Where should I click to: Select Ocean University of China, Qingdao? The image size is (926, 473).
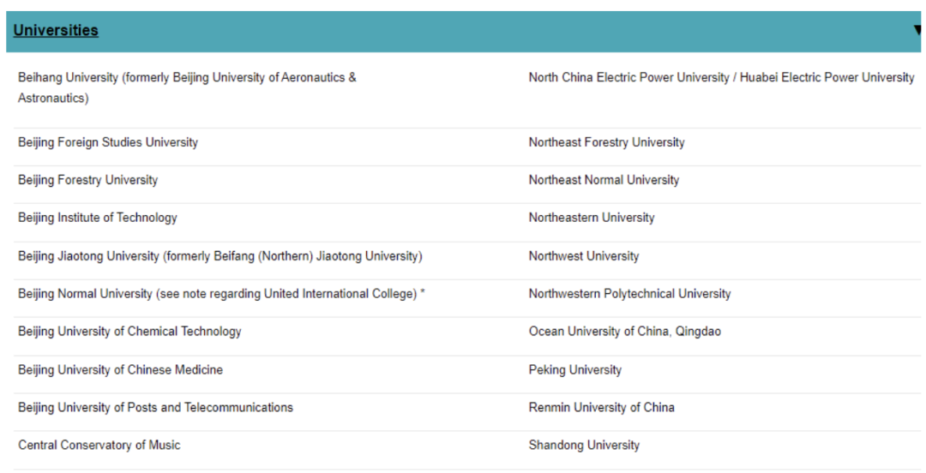(625, 332)
